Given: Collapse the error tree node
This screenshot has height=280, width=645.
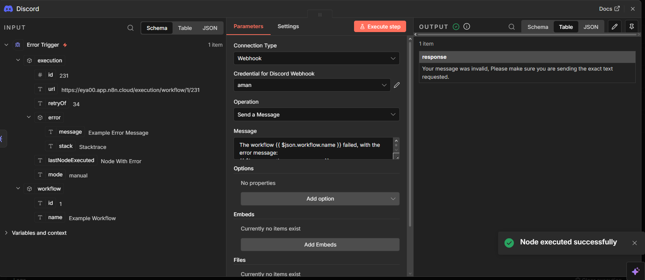Looking at the screenshot, I should 29,117.
